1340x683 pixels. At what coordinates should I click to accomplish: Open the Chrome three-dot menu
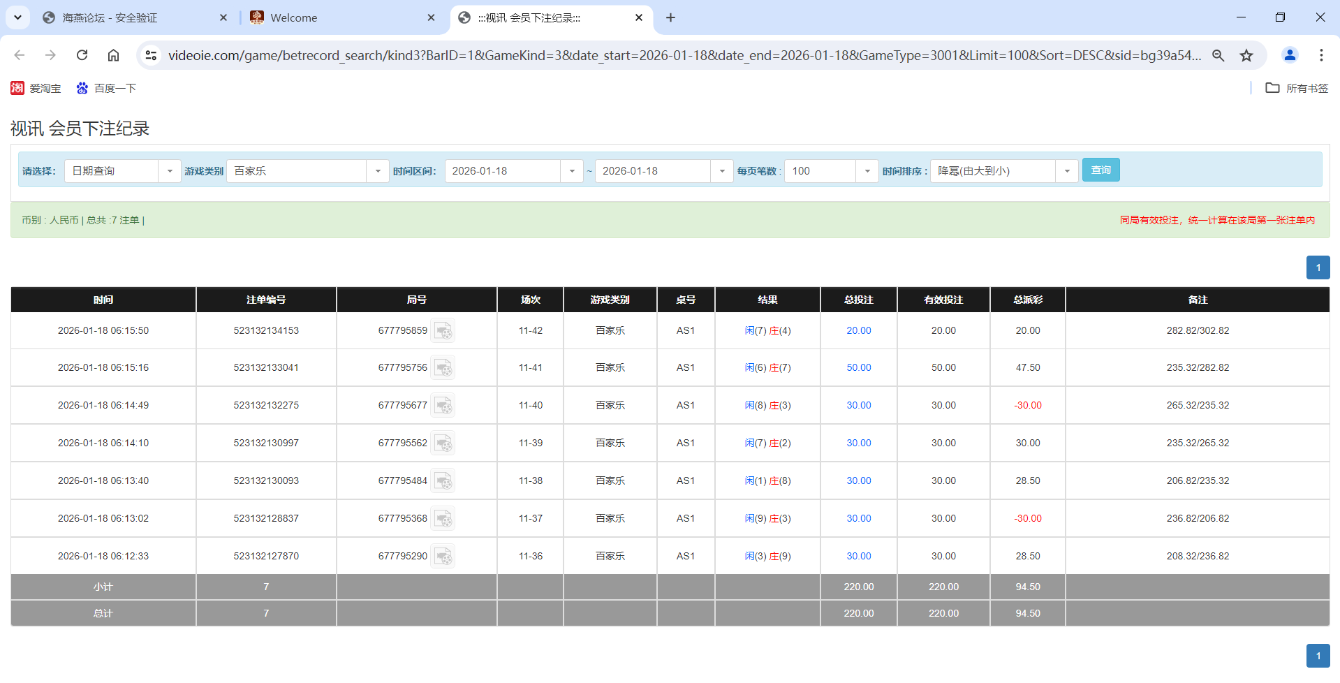tap(1322, 55)
